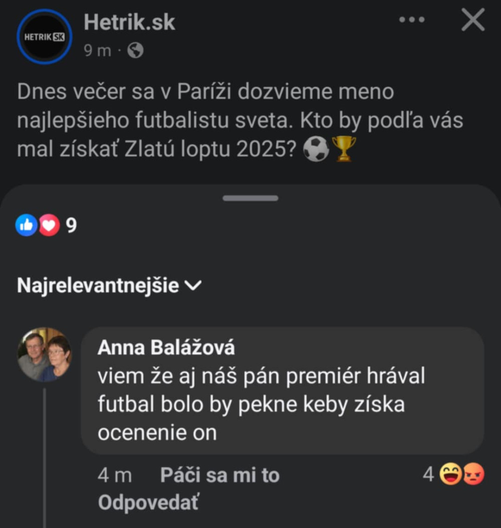Click the laughing emoji on the comment
501x528 pixels.
pyautogui.click(x=450, y=474)
